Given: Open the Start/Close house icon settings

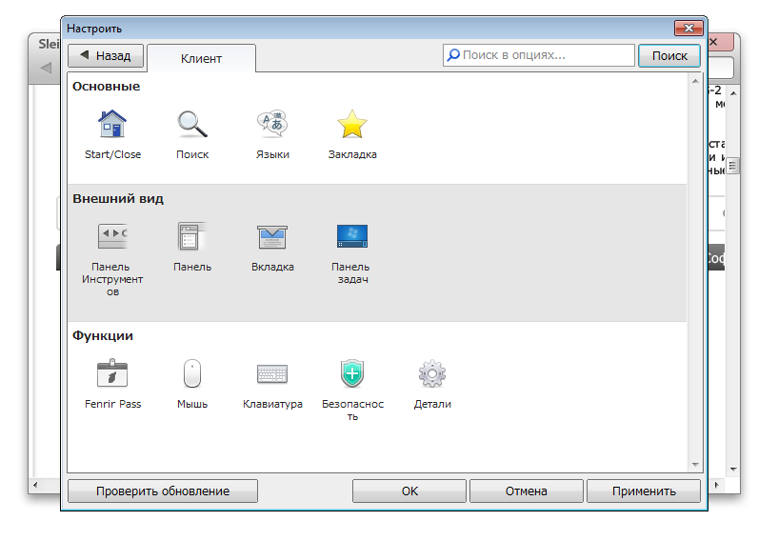Looking at the screenshot, I should pyautogui.click(x=112, y=124).
